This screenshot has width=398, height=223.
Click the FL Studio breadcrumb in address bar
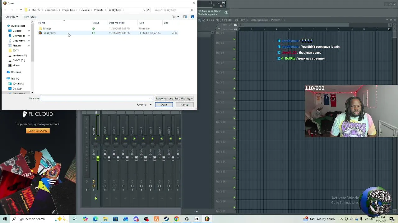(84, 10)
